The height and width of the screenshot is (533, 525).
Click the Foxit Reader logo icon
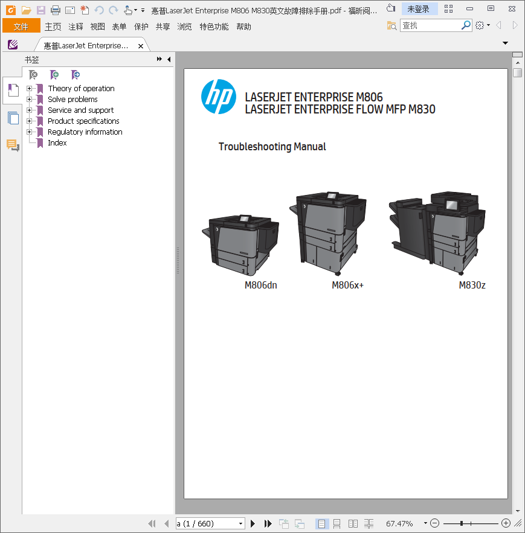tap(11, 10)
